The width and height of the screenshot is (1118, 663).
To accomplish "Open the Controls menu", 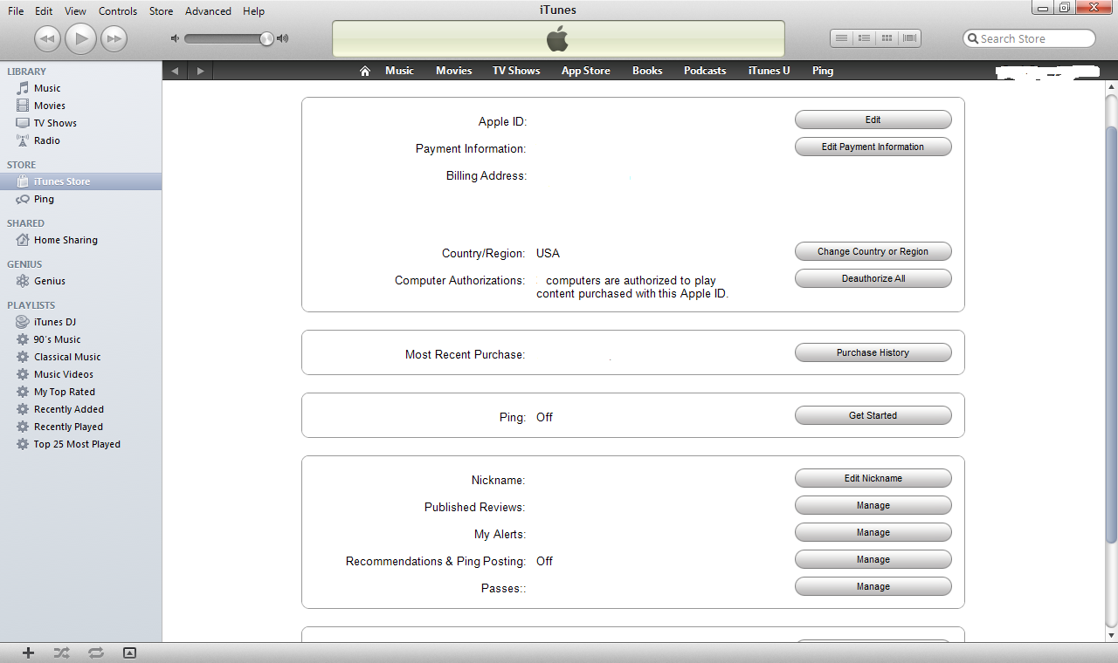I will click(118, 11).
